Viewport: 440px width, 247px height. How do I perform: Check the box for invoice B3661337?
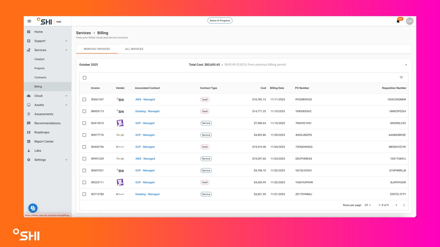pos(84,100)
